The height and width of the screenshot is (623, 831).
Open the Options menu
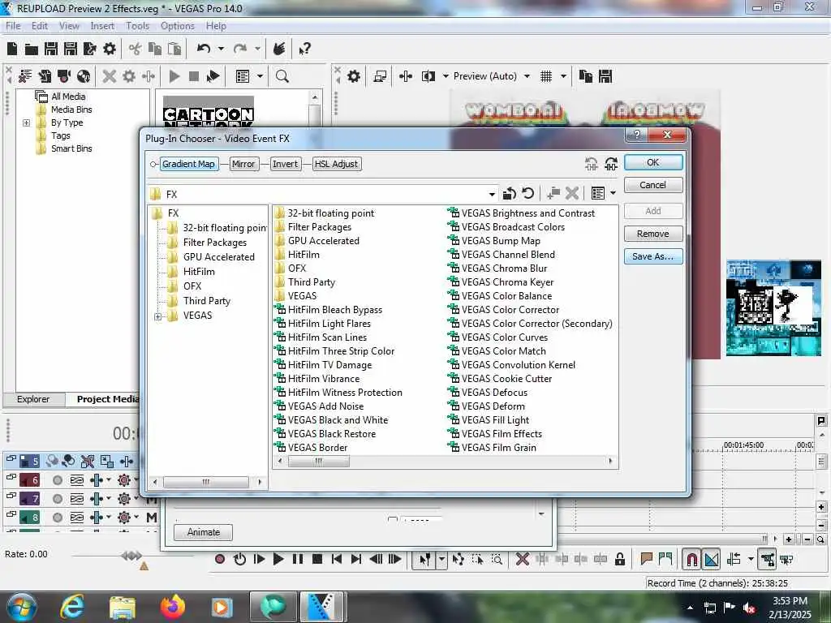(x=178, y=26)
